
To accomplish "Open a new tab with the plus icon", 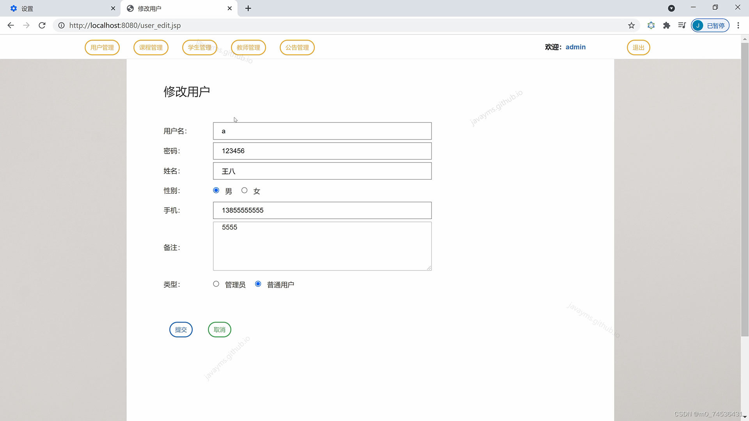I will coord(248,8).
